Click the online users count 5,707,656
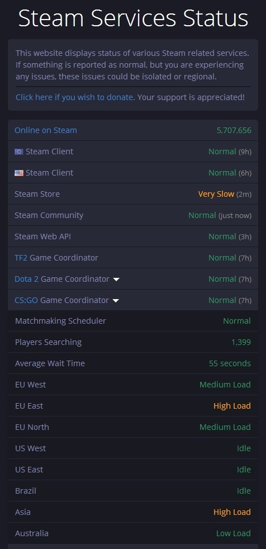 tap(234, 130)
